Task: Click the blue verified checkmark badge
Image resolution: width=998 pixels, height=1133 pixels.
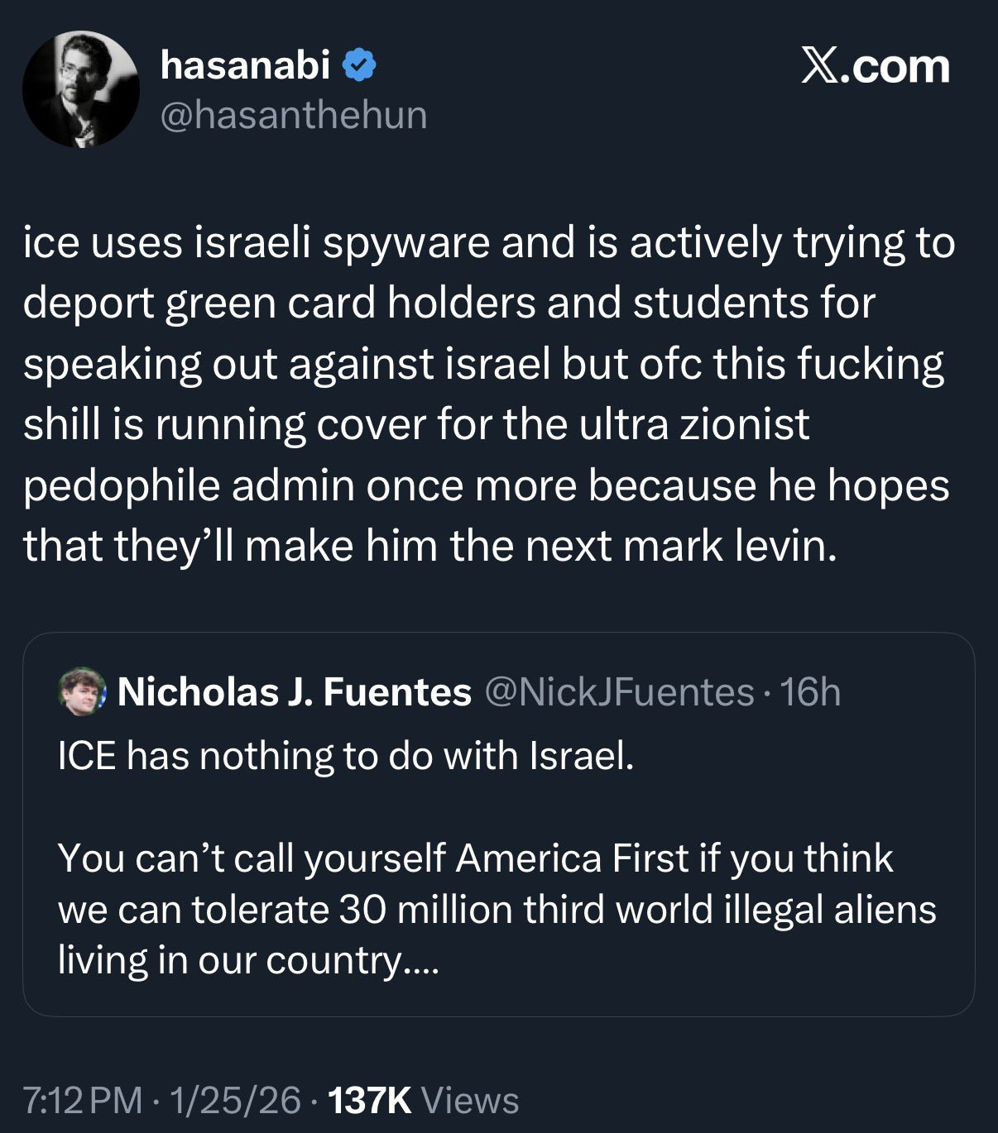Action: (359, 65)
